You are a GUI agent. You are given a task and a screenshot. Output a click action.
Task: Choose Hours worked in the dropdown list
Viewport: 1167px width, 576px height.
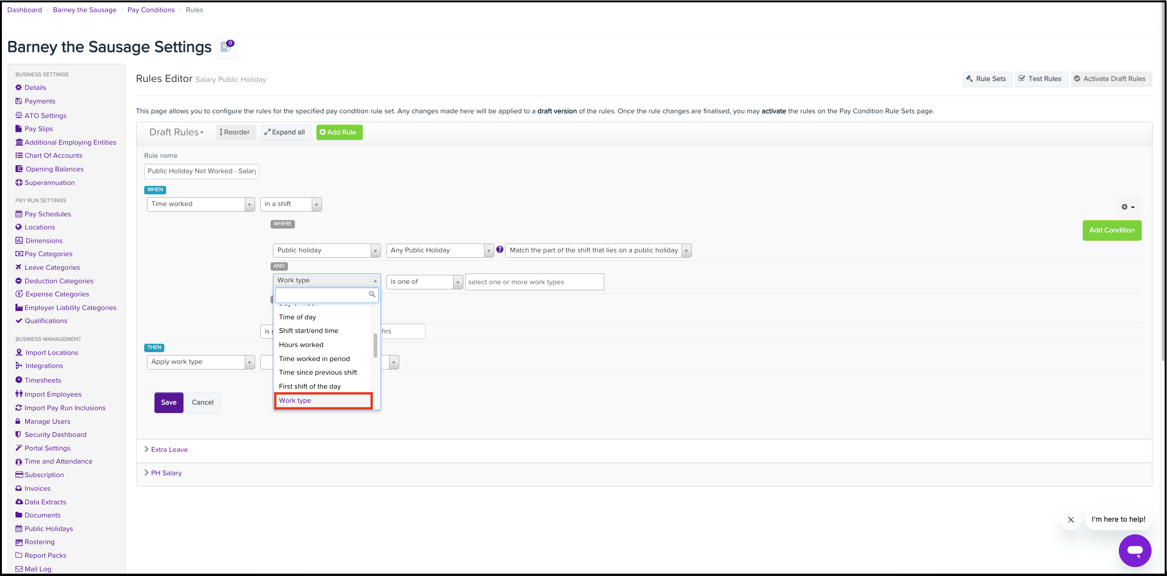301,345
